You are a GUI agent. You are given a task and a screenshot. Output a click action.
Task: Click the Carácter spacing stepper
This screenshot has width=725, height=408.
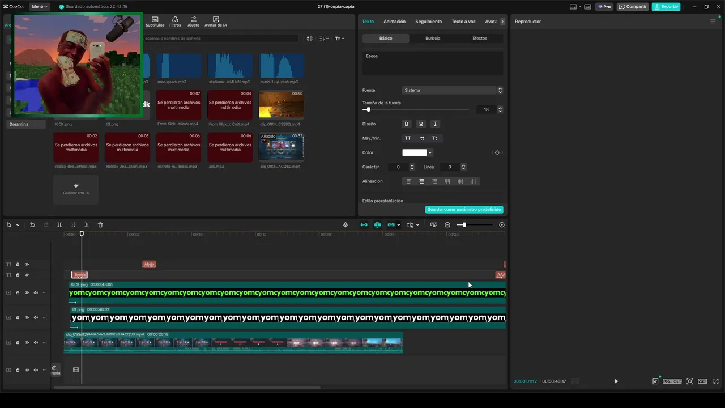412,167
